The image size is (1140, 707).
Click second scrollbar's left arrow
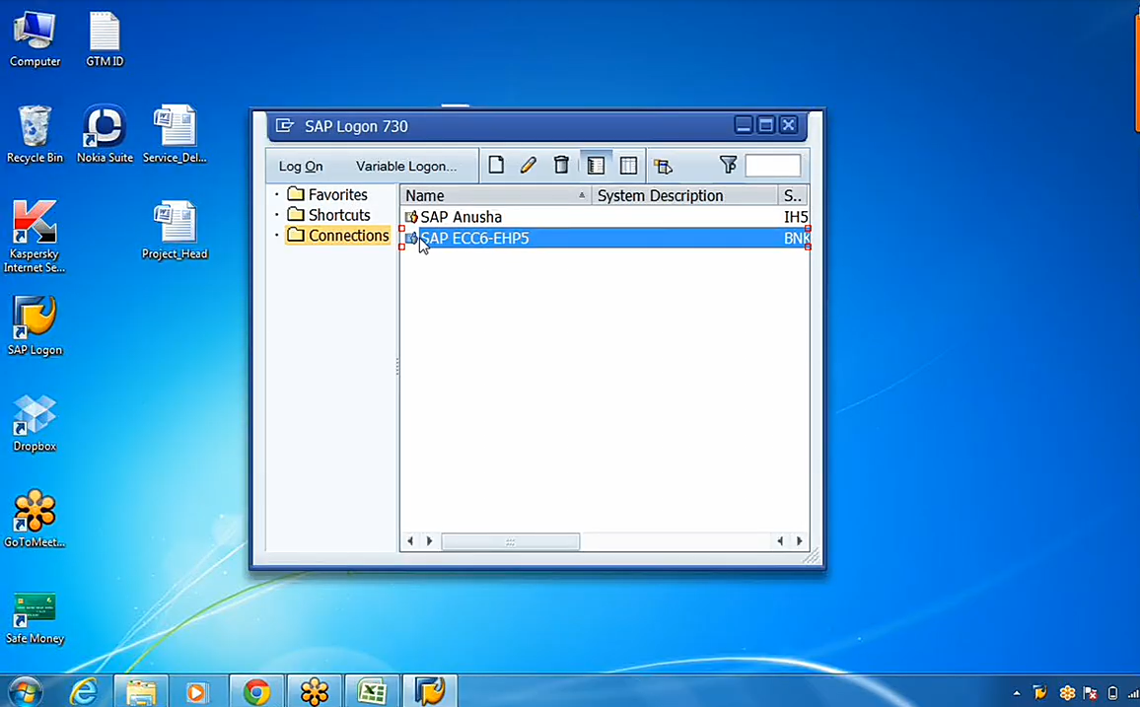pyautogui.click(x=780, y=541)
